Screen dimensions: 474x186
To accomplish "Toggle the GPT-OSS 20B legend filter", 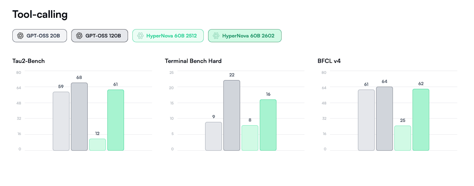I will coord(39,36).
